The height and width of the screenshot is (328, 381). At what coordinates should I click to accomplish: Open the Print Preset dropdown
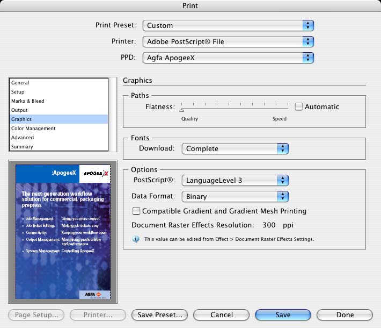point(228,25)
